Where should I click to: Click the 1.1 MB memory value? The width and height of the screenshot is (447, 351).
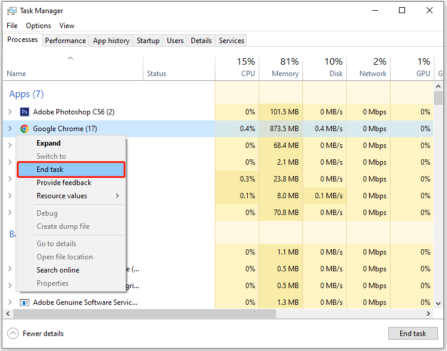287,252
